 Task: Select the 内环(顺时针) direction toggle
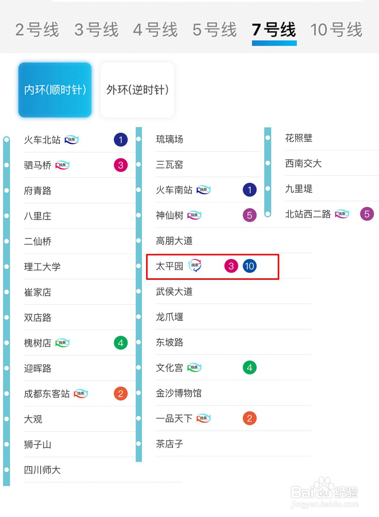pyautogui.click(x=55, y=90)
